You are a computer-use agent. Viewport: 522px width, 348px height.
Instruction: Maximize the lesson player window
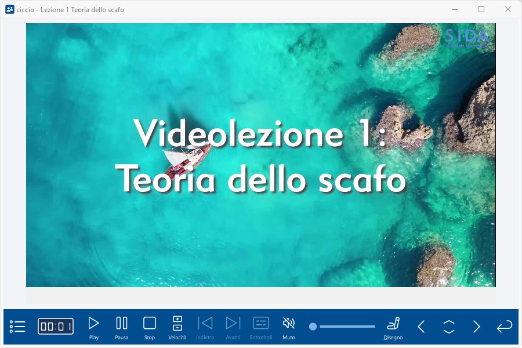[481, 9]
